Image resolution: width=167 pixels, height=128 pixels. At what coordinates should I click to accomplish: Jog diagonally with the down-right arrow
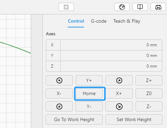coord(119,106)
